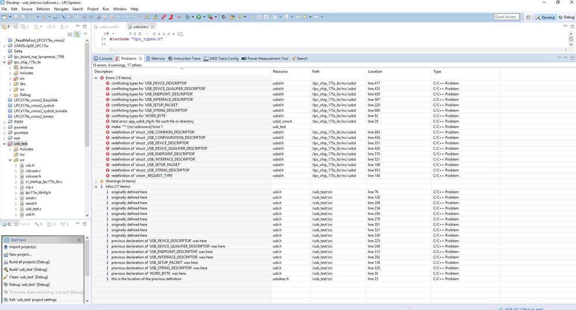Click the Back navigation arrow in toolbar
576x310 pixels.
pos(304,17)
